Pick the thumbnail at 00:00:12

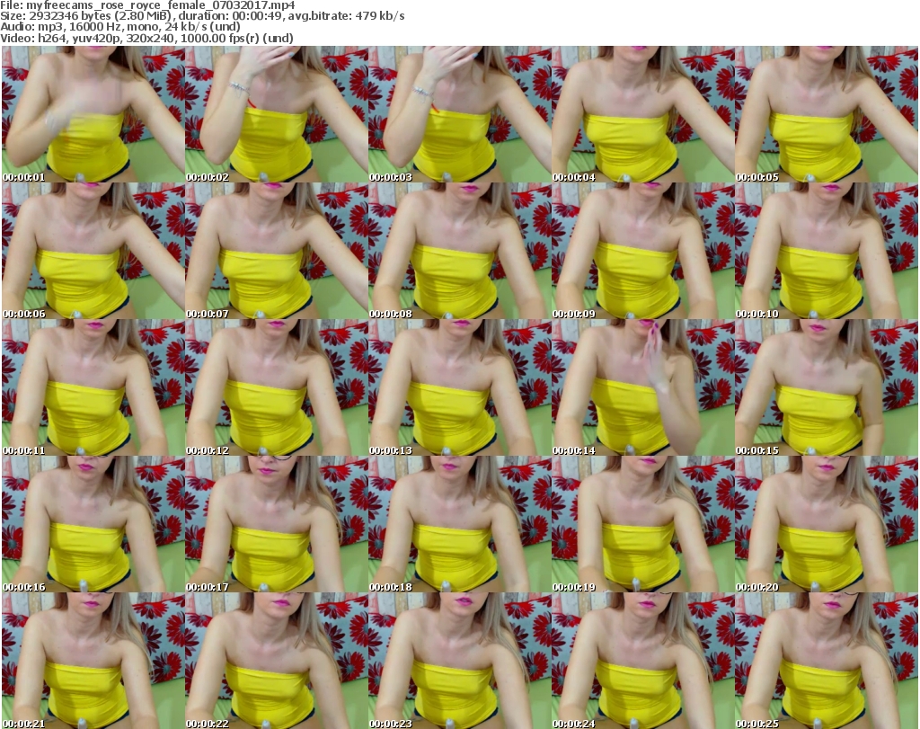click(x=277, y=388)
